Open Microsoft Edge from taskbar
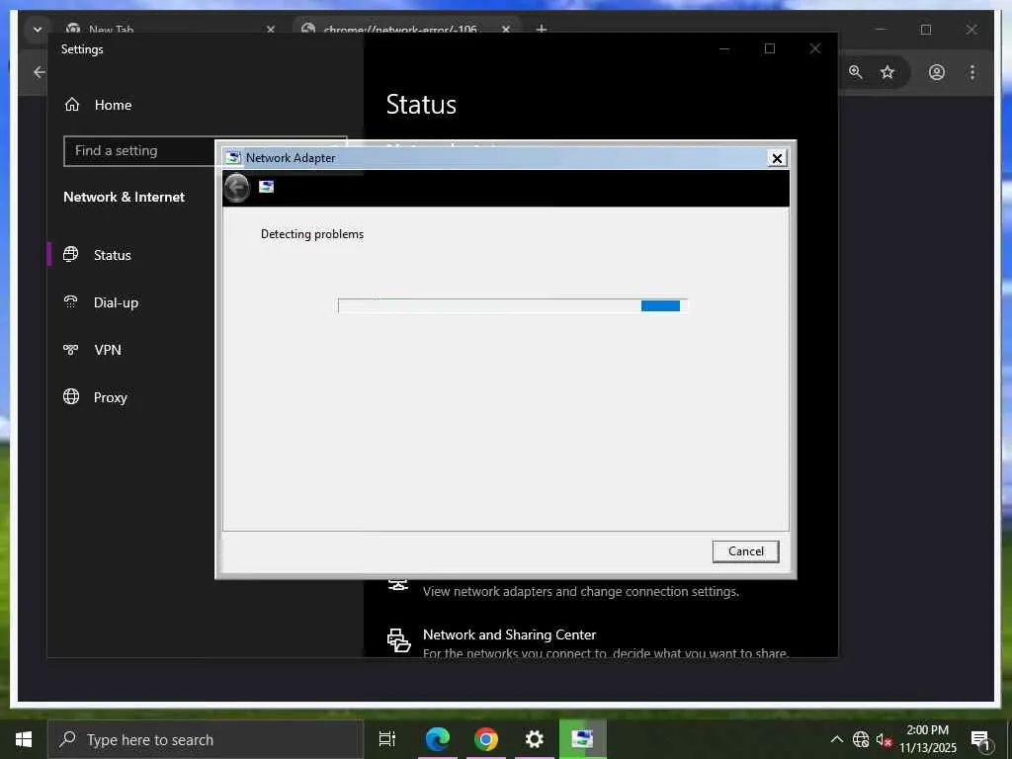 tap(437, 739)
